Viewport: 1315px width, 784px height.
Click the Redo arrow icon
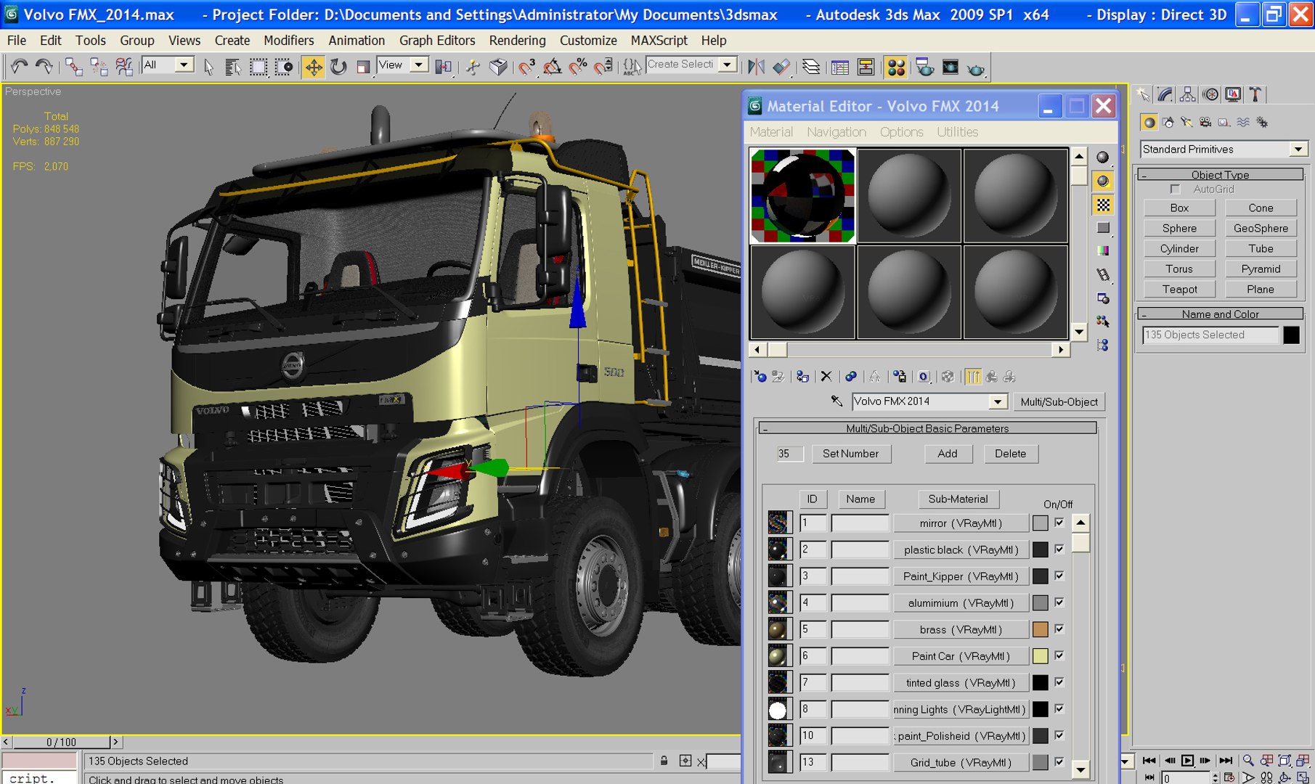44,67
